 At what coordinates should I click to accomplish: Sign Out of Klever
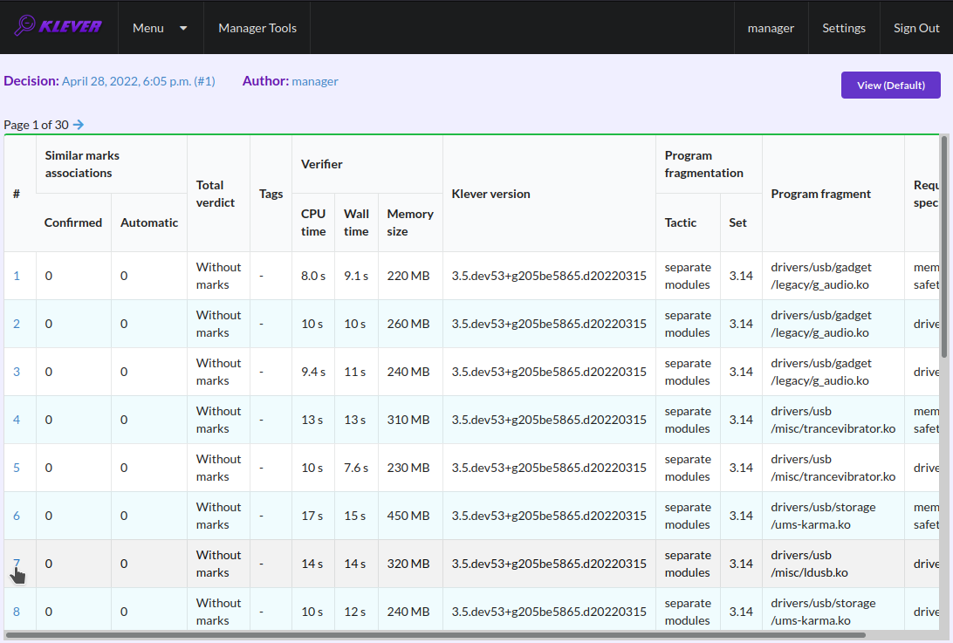click(916, 28)
